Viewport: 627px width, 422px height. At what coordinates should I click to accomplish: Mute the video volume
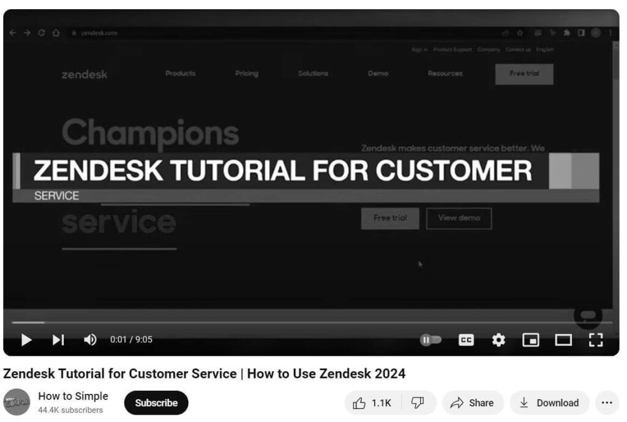(x=91, y=340)
